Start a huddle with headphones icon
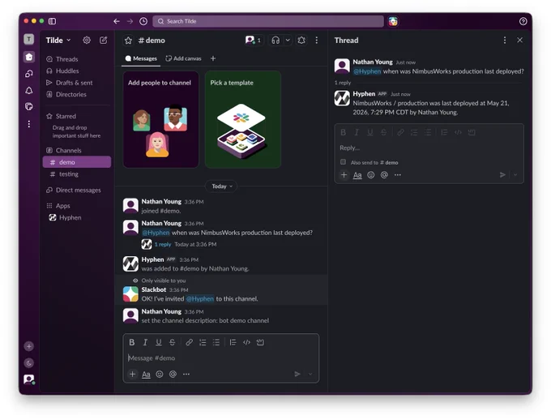Image resolution: width=551 pixels, height=420 pixels. [275, 40]
